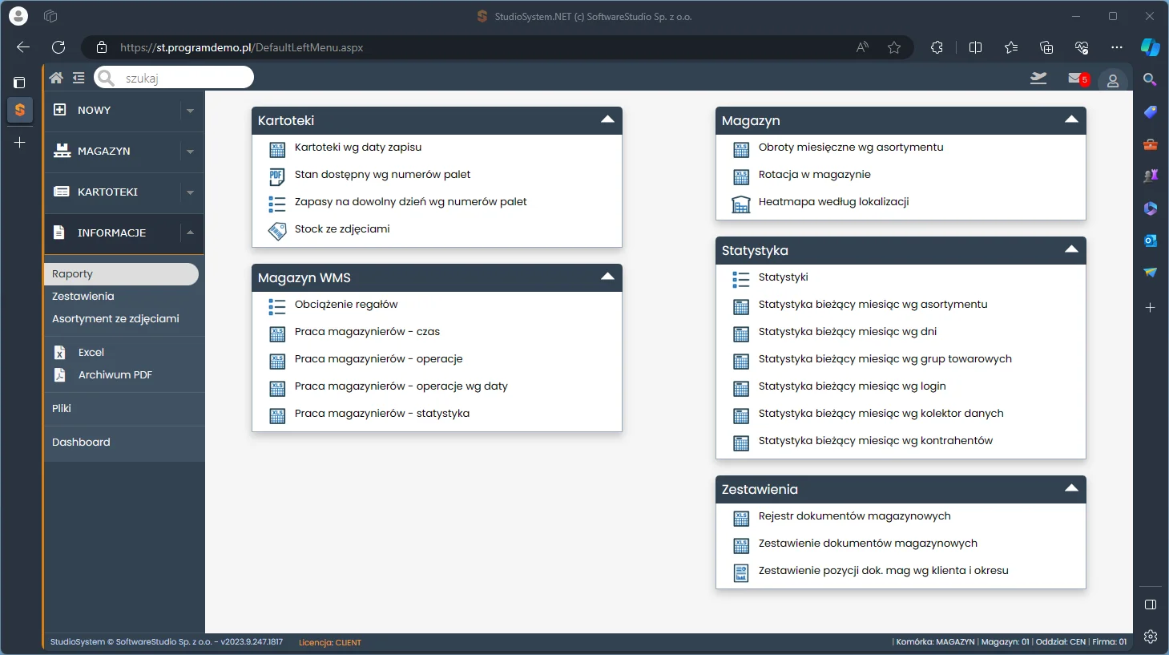Click the browser address bar URL
Image resolution: width=1169 pixels, height=655 pixels.
241,47
